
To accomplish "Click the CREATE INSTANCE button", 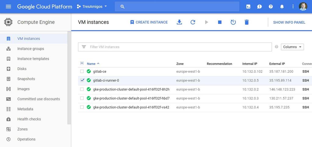I will [149, 22].
